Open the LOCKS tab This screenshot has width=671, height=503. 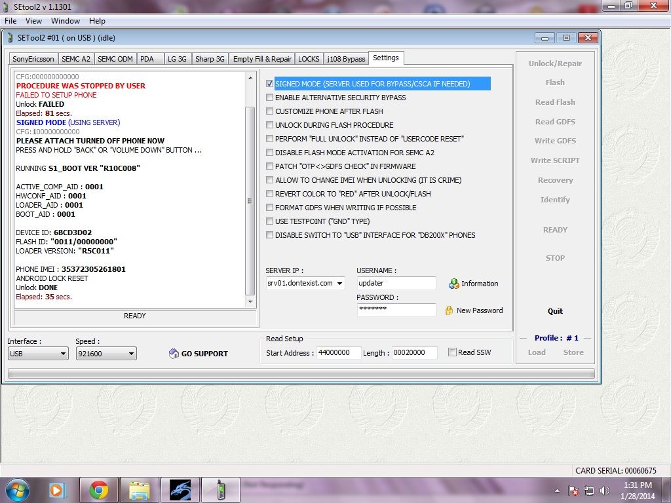coord(309,59)
